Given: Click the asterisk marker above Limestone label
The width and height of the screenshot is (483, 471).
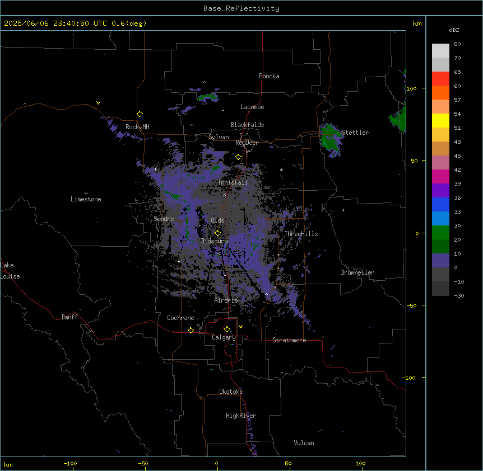Looking at the screenshot, I should (x=86, y=193).
